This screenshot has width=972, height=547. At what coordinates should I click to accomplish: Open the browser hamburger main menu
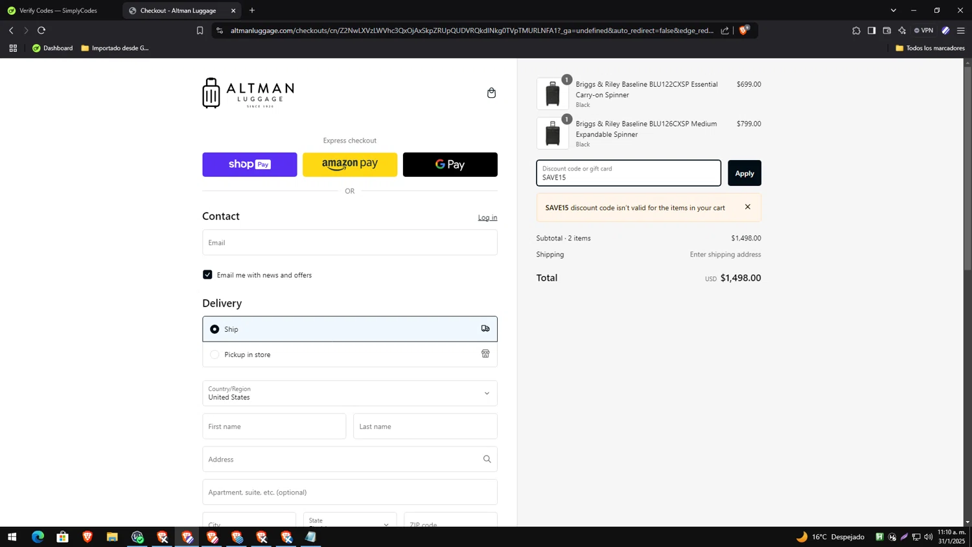click(961, 30)
